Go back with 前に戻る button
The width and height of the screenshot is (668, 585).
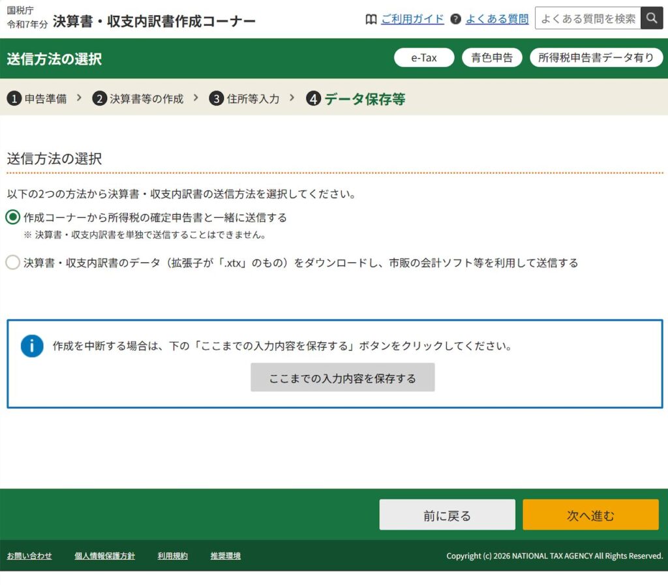click(x=447, y=515)
